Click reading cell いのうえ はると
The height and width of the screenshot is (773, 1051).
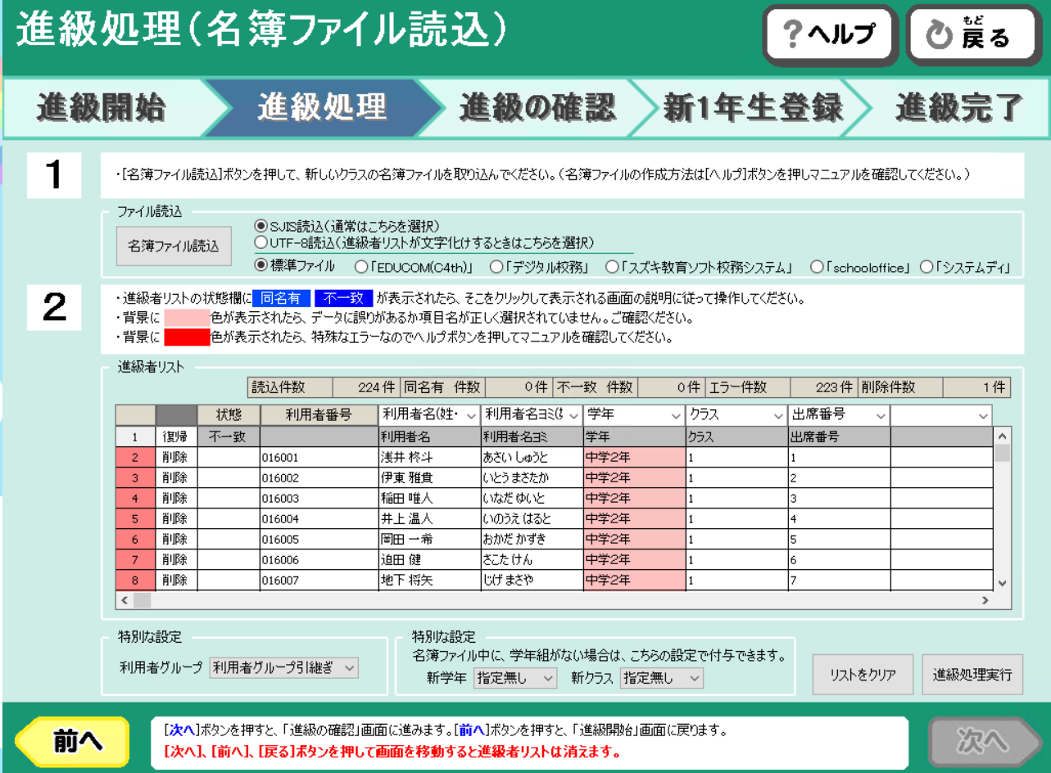pyautogui.click(x=532, y=518)
